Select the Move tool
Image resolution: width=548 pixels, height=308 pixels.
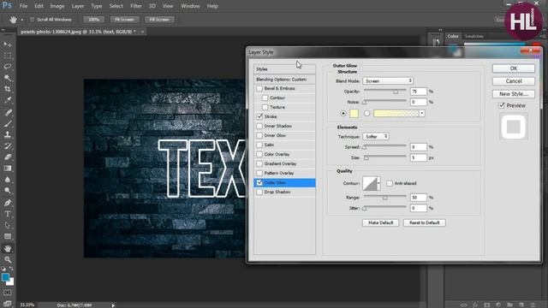point(8,44)
